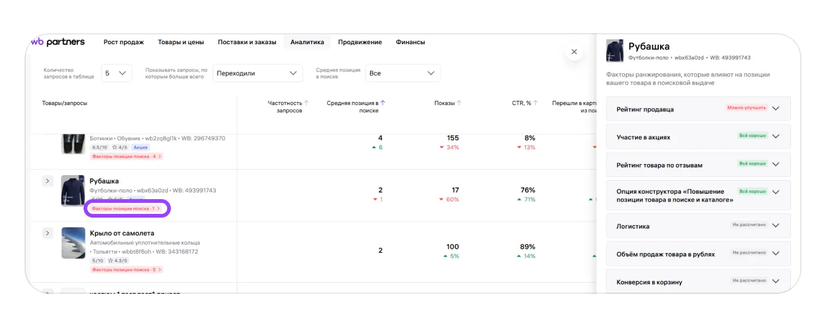Sort by Средняя позиция в поиске arrow
The image size is (826, 327).
[383, 103]
